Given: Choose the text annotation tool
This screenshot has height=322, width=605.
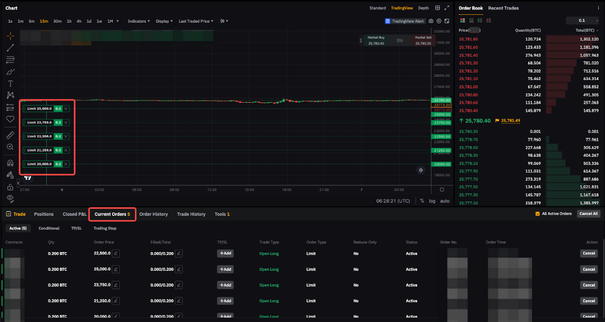Looking at the screenshot, I should [10, 84].
